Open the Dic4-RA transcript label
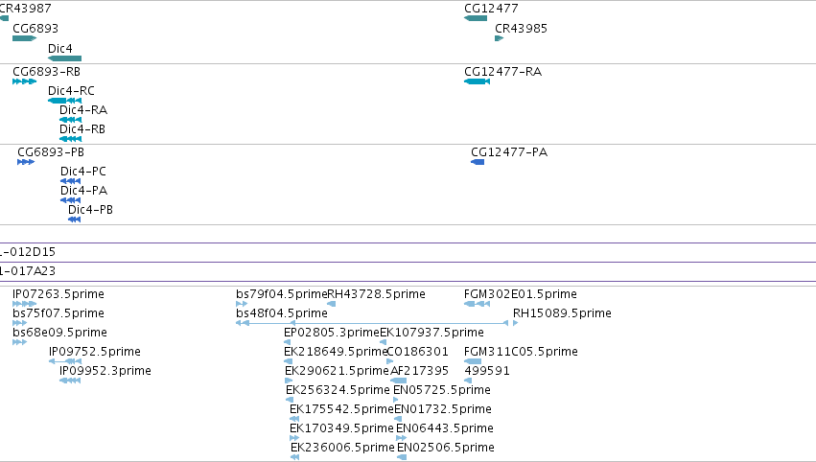The image size is (816, 462). (83, 110)
